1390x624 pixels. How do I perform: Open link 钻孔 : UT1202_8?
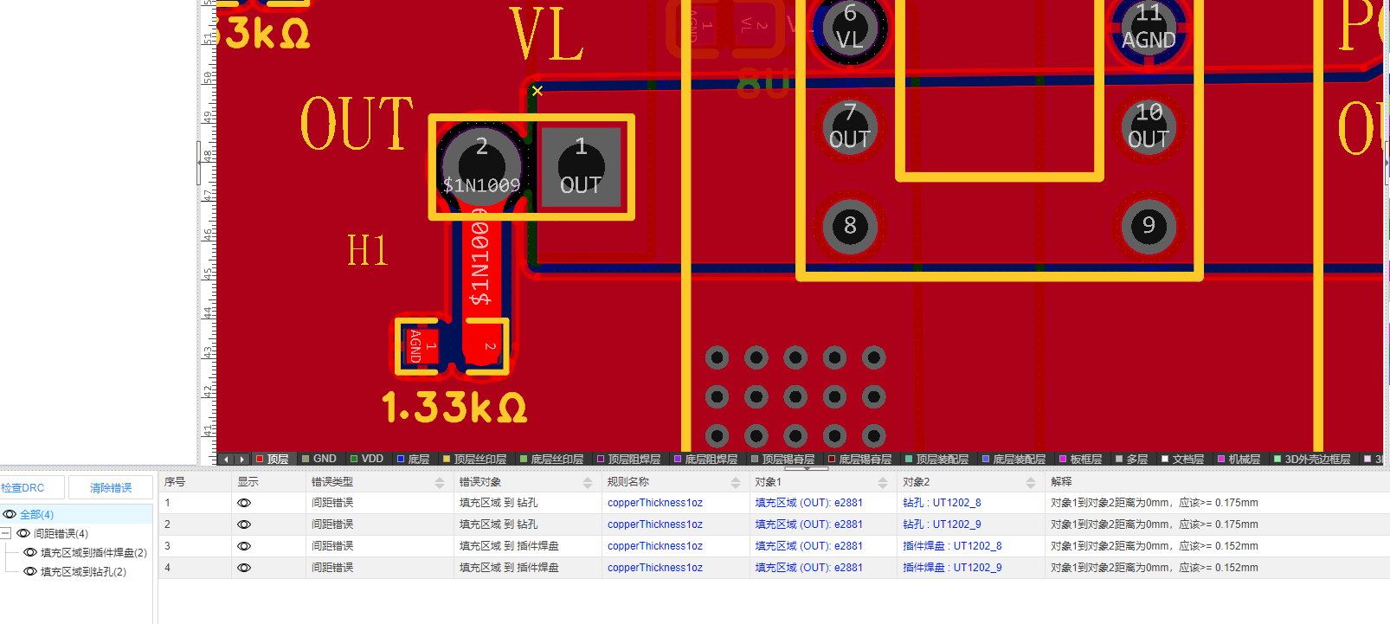942,503
